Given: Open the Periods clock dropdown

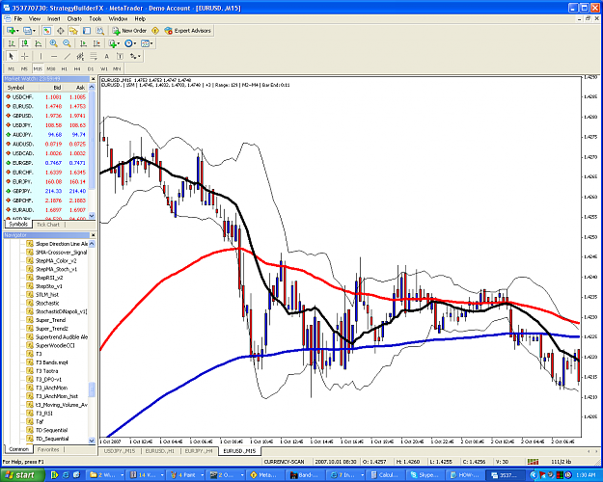Looking at the screenshot, I should tap(130, 43).
